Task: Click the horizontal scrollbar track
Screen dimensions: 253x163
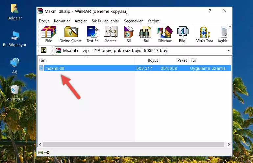Action: (x=134, y=144)
